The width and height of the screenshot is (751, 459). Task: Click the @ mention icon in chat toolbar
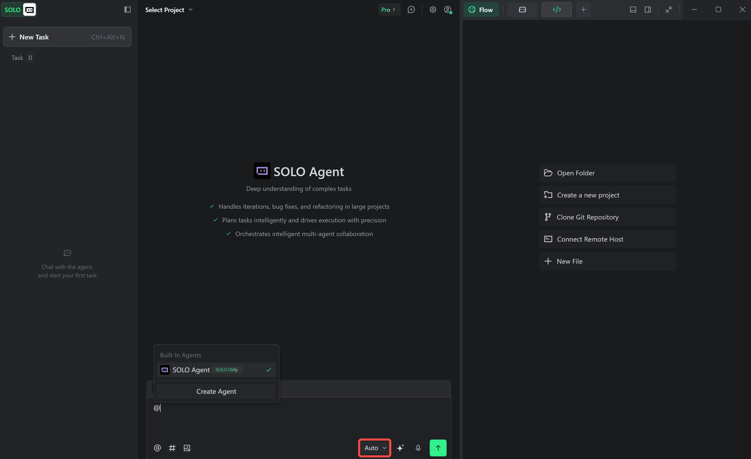pyautogui.click(x=157, y=448)
